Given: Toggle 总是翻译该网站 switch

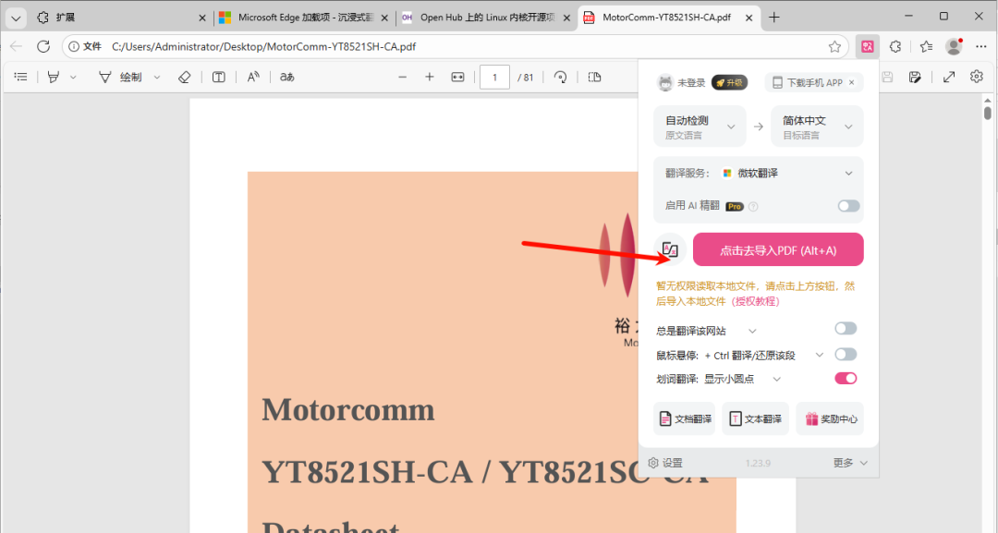Looking at the screenshot, I should coord(846,329).
